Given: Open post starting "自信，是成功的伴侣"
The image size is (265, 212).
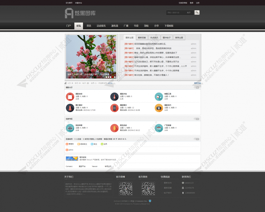Looking at the screenshot, I should 154,48.
